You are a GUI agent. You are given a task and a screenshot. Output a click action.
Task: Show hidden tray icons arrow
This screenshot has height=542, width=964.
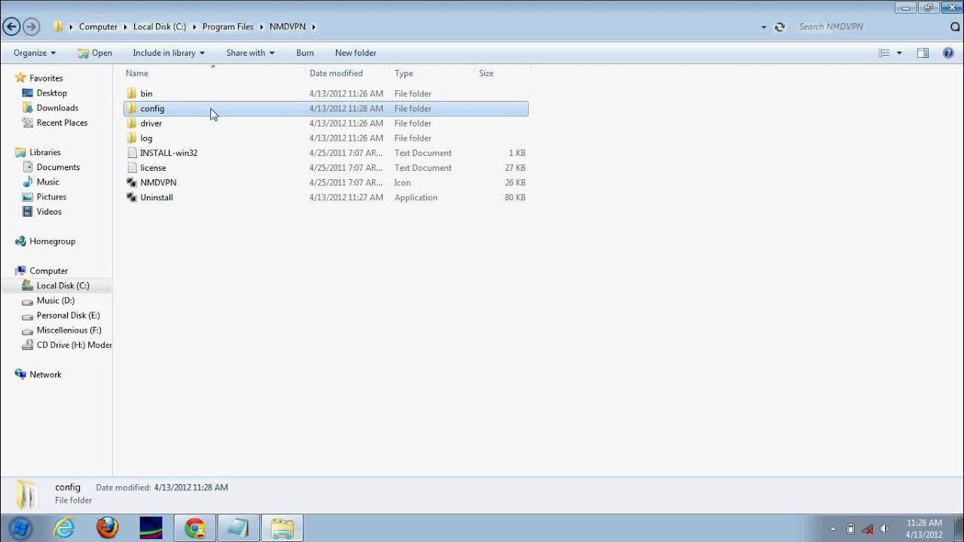[x=833, y=528]
